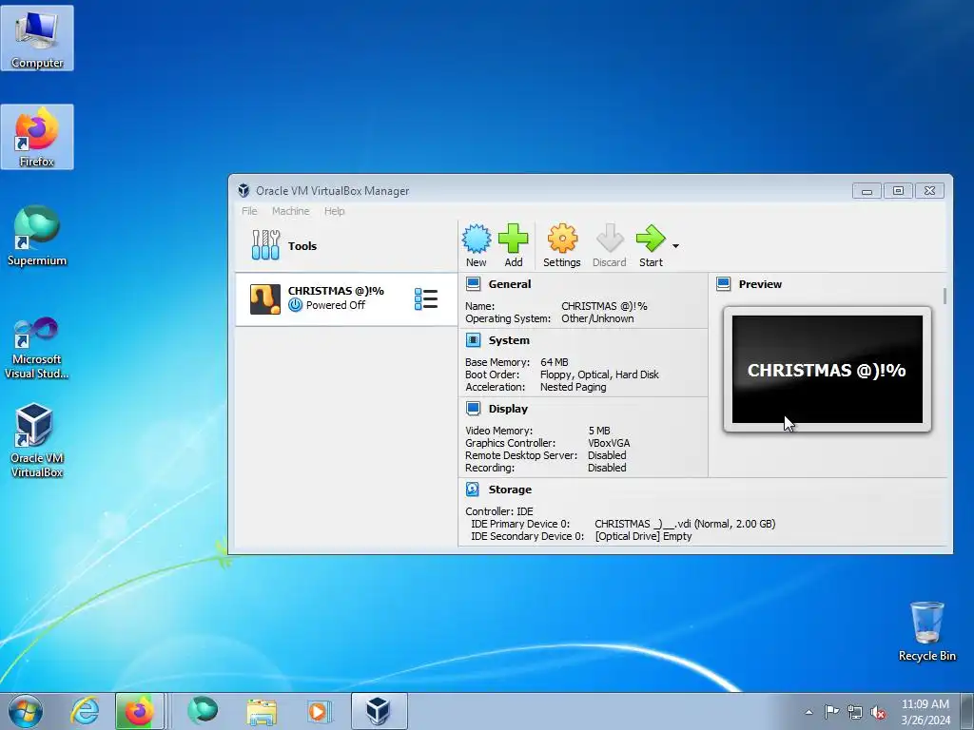Click the network tray icon
The height and width of the screenshot is (730, 974).
pos(855,712)
